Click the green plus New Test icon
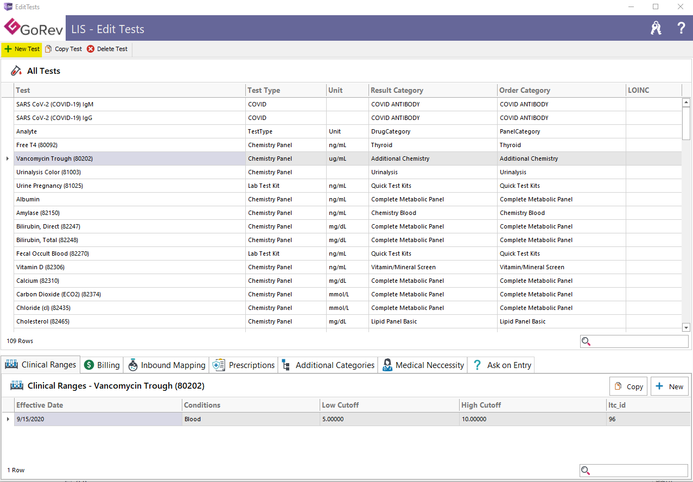693x482 pixels. coord(8,49)
